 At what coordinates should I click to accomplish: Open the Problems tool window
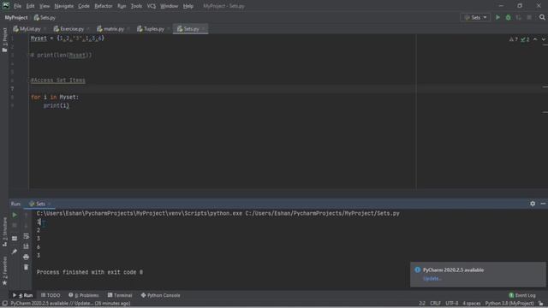point(84,295)
